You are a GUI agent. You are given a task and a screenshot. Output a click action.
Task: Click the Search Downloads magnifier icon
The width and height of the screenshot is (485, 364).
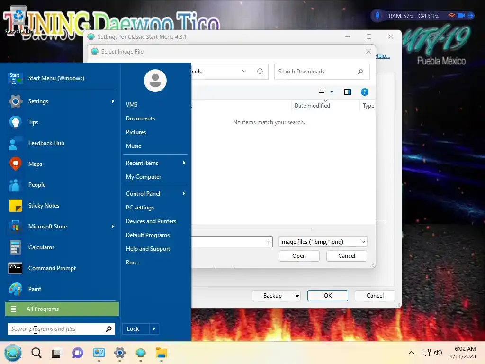[360, 72]
